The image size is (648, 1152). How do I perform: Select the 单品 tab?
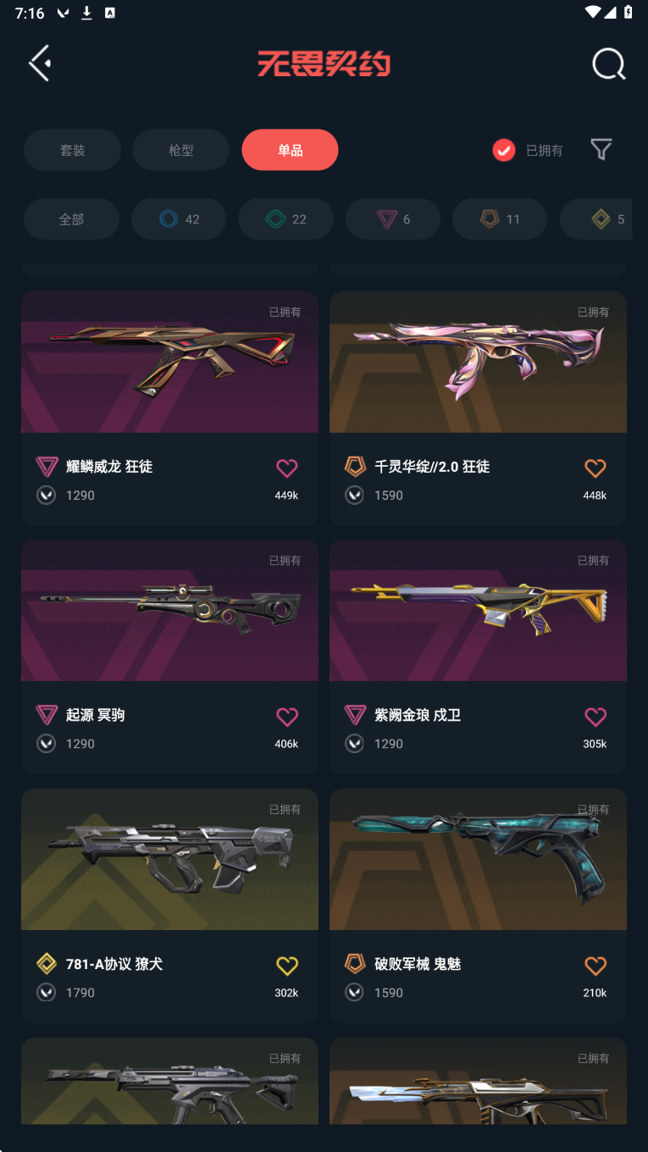pos(290,150)
